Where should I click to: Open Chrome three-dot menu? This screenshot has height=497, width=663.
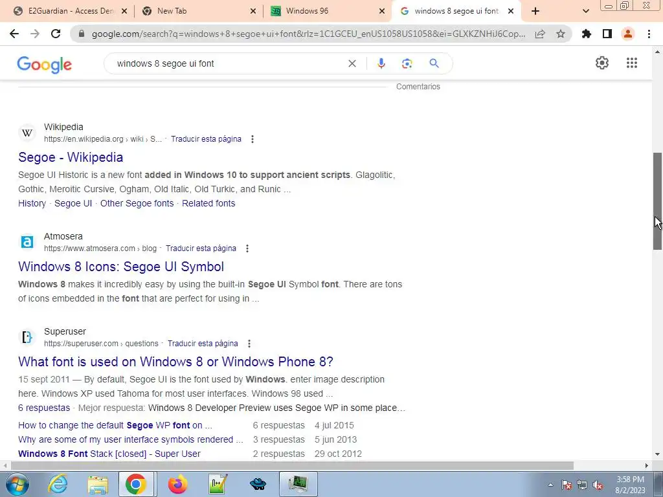click(649, 34)
